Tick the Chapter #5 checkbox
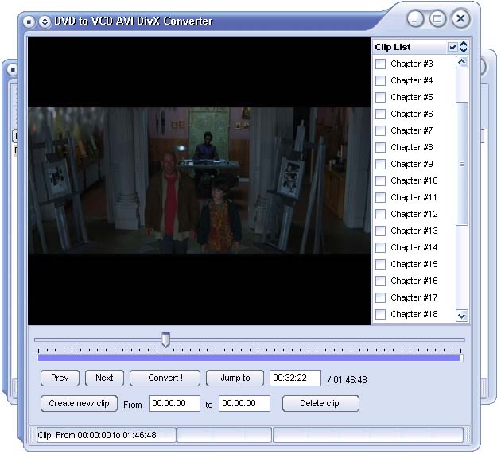The width and height of the screenshot is (501, 454). click(x=380, y=97)
